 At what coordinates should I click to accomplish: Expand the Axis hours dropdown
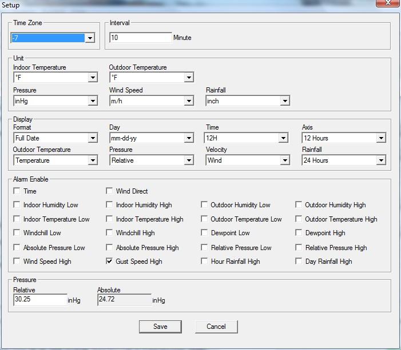(x=381, y=138)
